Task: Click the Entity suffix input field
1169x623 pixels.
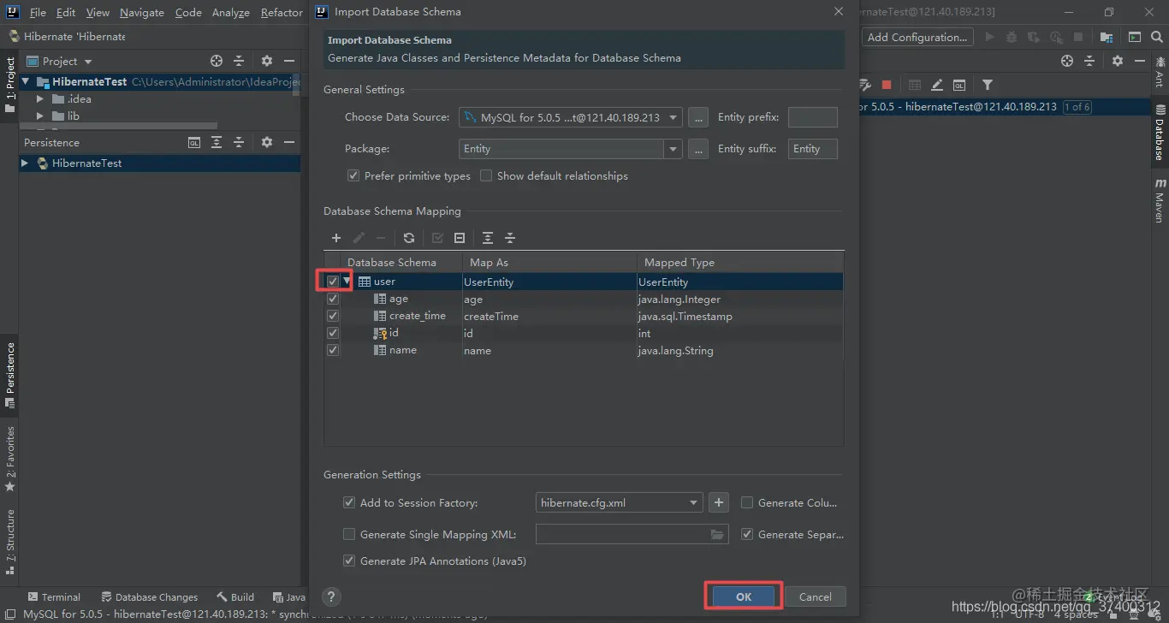Action: coord(812,149)
